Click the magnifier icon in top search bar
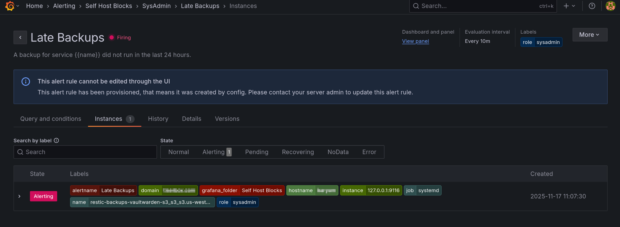The height and width of the screenshot is (227, 620). click(416, 6)
